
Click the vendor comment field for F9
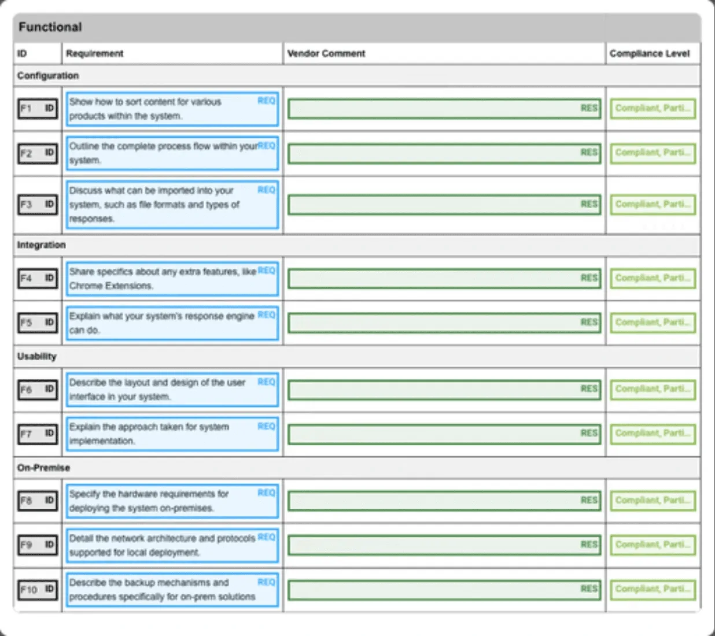(444, 545)
